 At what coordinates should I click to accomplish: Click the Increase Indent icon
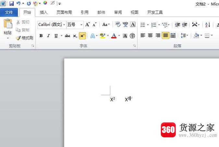pos(185,25)
